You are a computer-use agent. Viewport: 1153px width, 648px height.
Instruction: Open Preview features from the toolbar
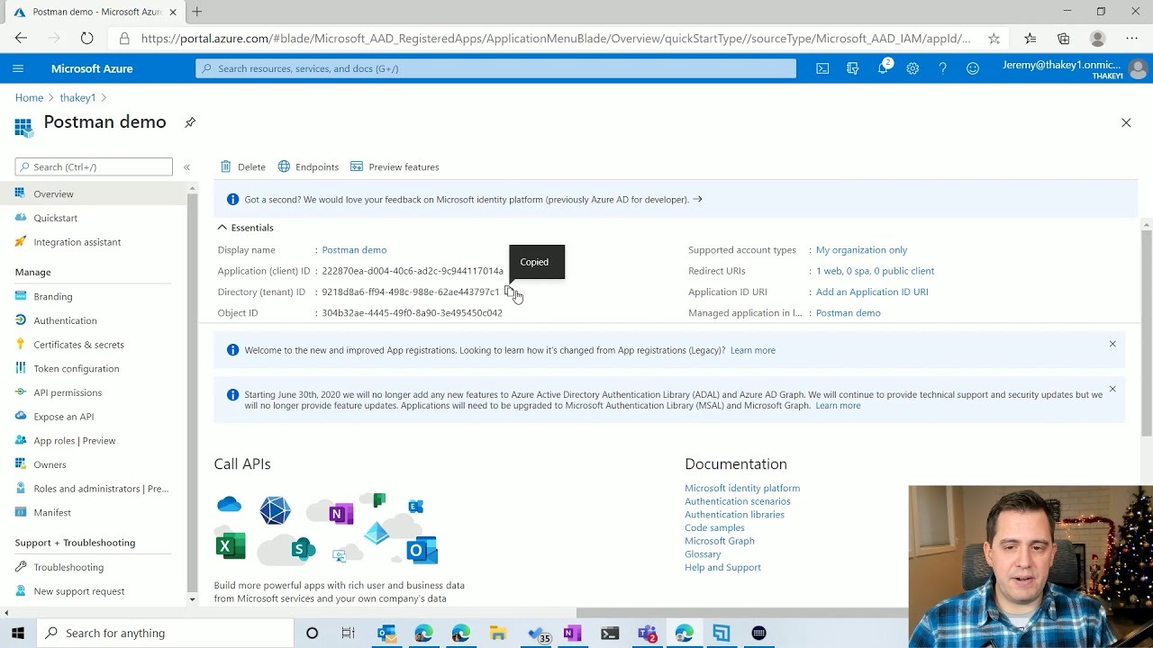[x=395, y=166]
